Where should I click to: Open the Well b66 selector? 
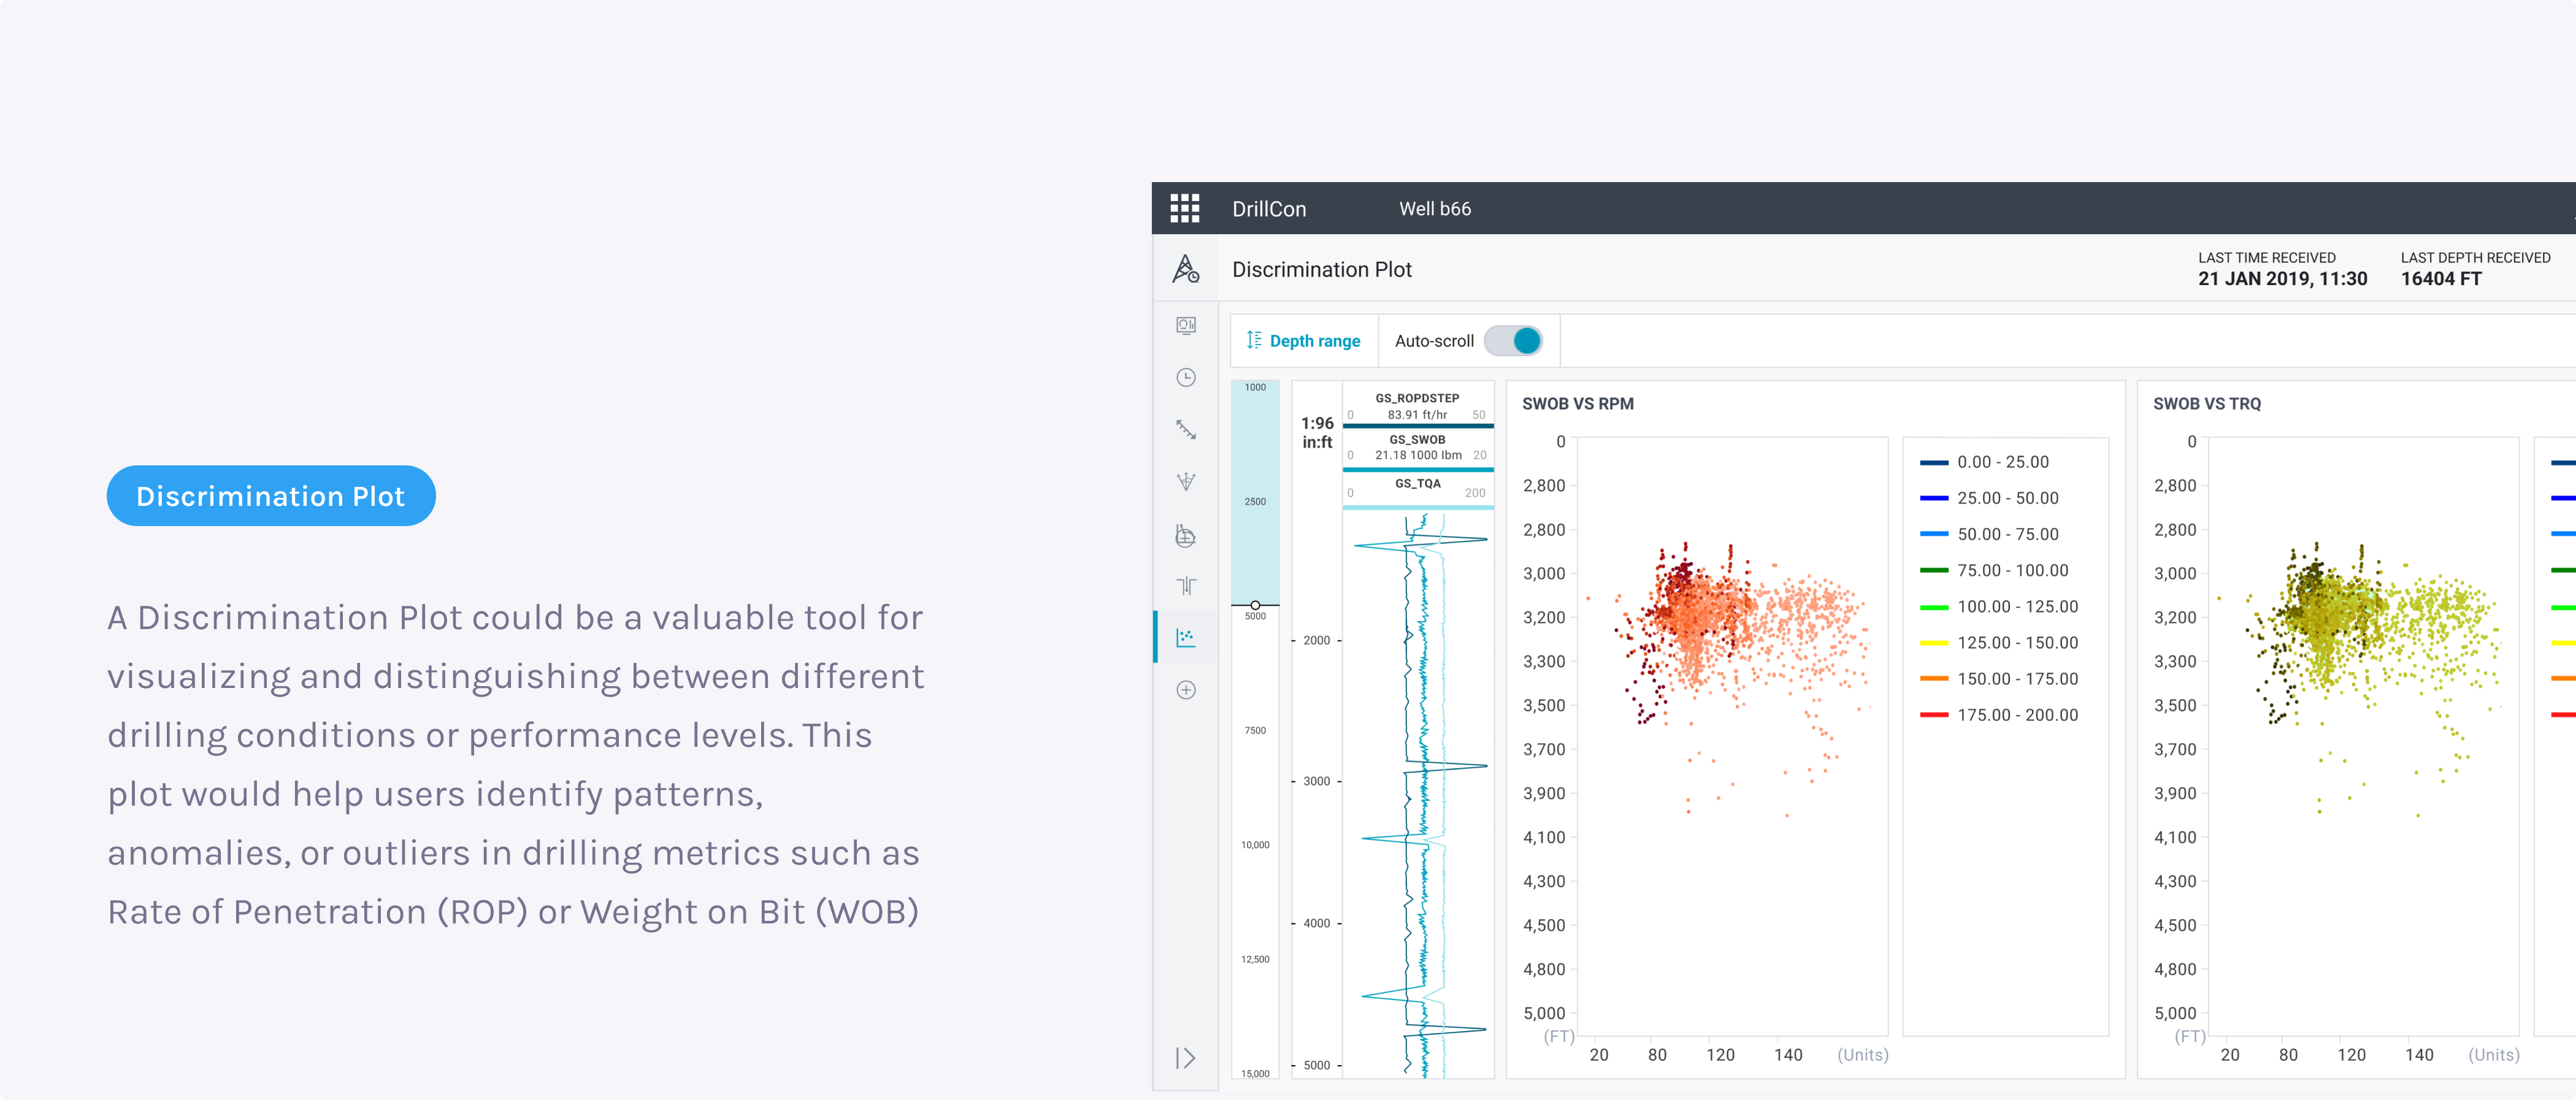(x=1434, y=209)
